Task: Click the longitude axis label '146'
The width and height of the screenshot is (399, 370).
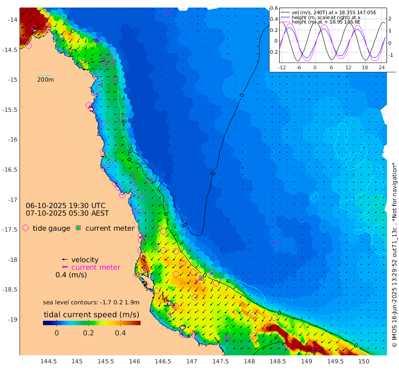Action: pyautogui.click(x=134, y=361)
